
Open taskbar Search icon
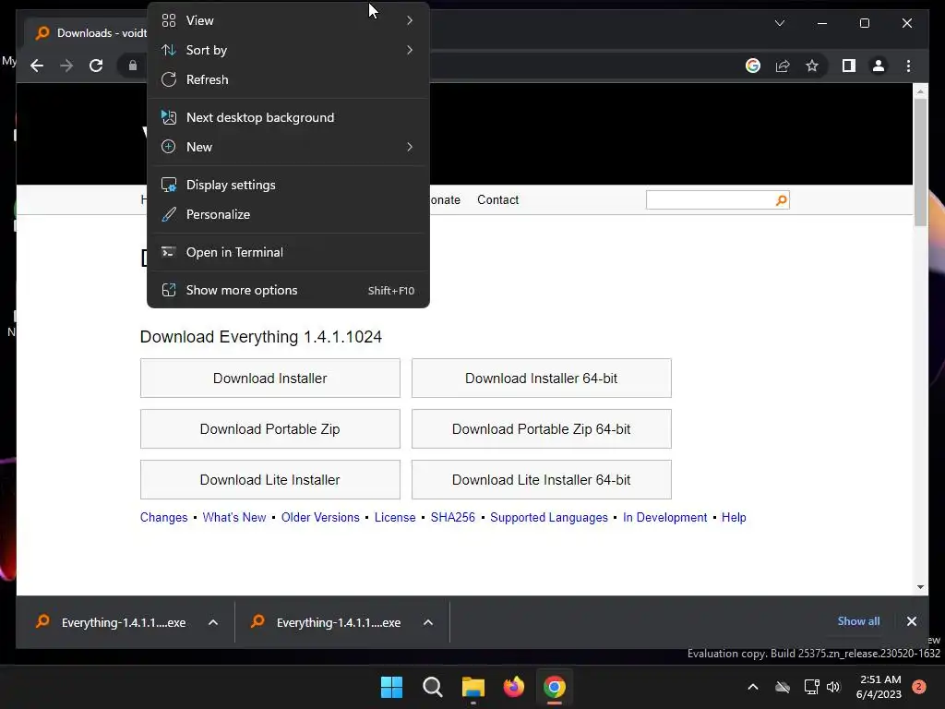tap(432, 687)
